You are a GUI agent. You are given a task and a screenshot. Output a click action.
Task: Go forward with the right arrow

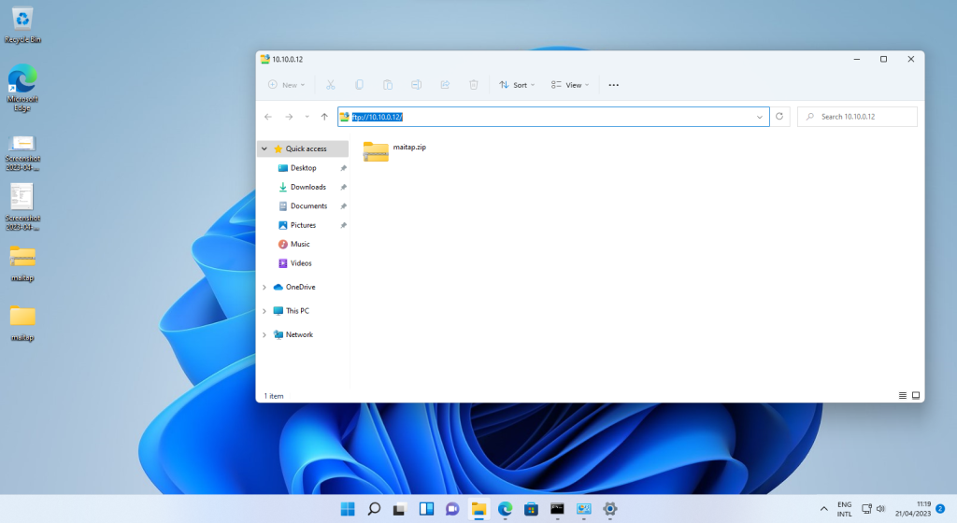(x=289, y=117)
